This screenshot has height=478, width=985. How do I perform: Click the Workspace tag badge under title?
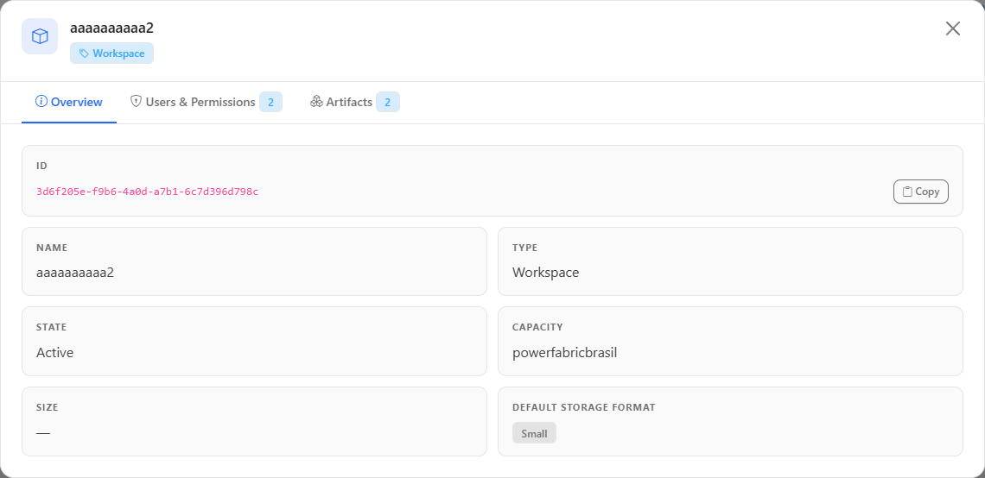(111, 53)
